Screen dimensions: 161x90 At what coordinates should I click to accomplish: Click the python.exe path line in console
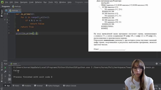84,67
